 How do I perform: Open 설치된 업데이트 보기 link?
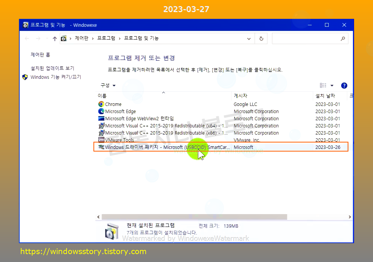click(52, 68)
